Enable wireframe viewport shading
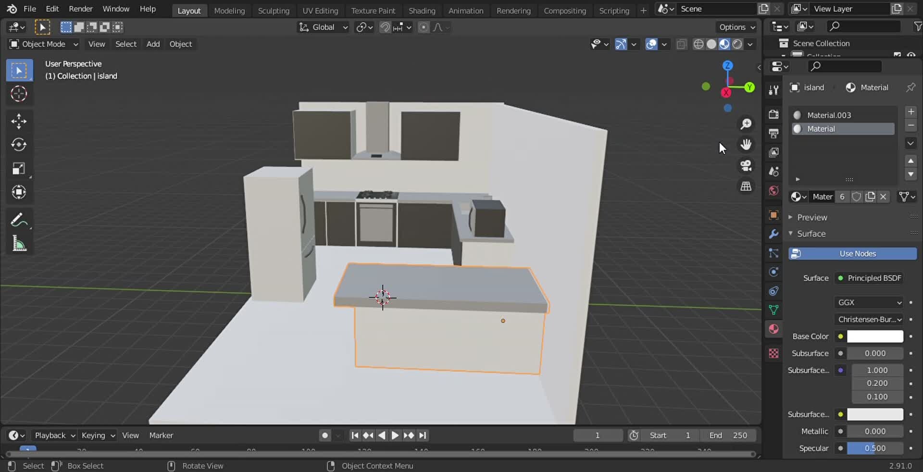The image size is (923, 472). point(698,44)
